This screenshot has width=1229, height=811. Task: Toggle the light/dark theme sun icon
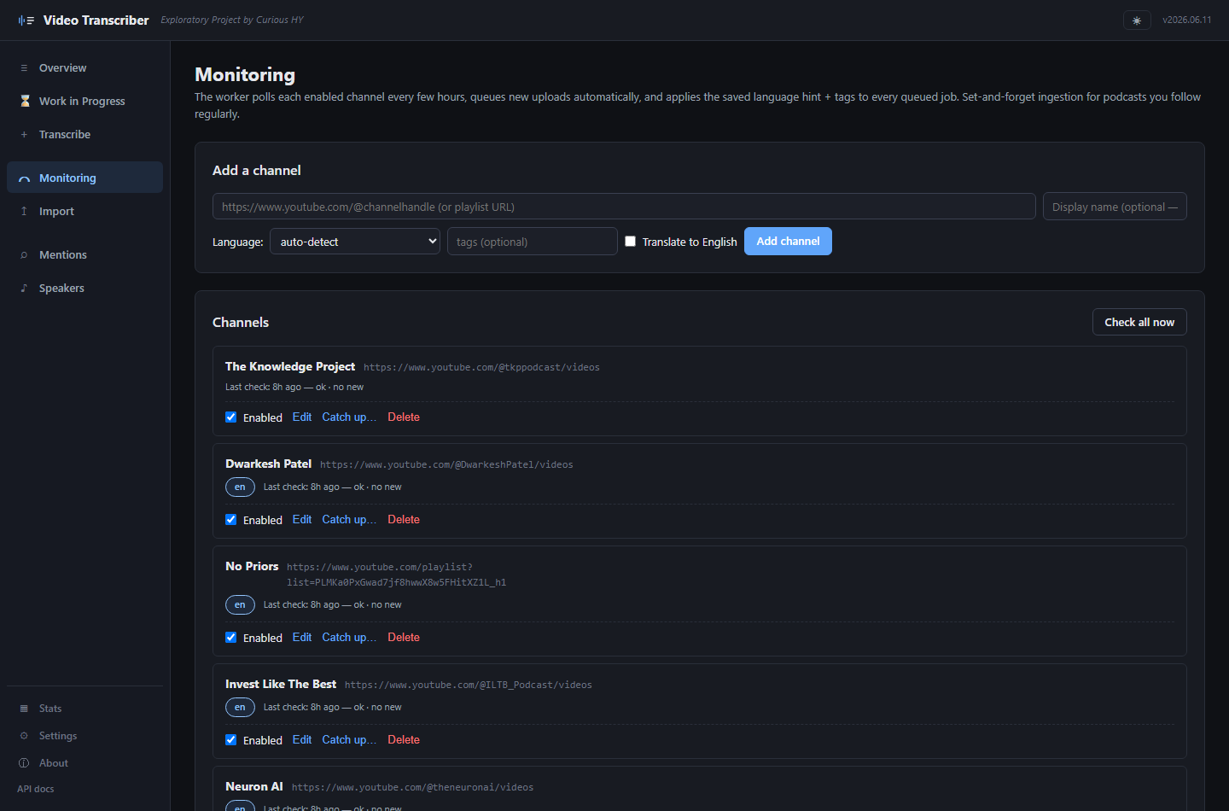click(1137, 20)
